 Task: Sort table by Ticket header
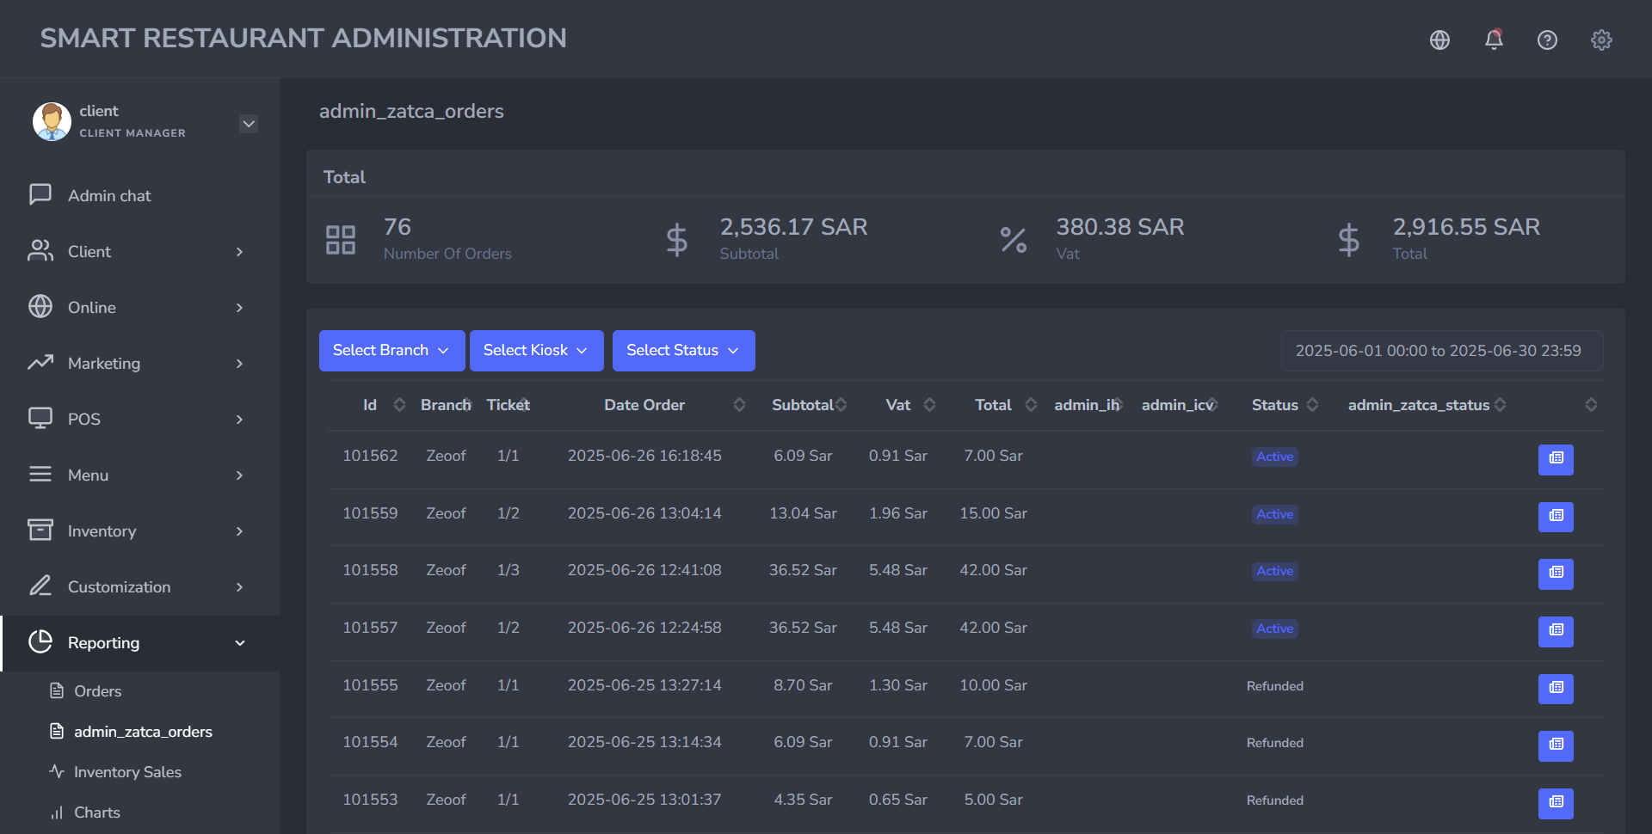click(x=508, y=405)
